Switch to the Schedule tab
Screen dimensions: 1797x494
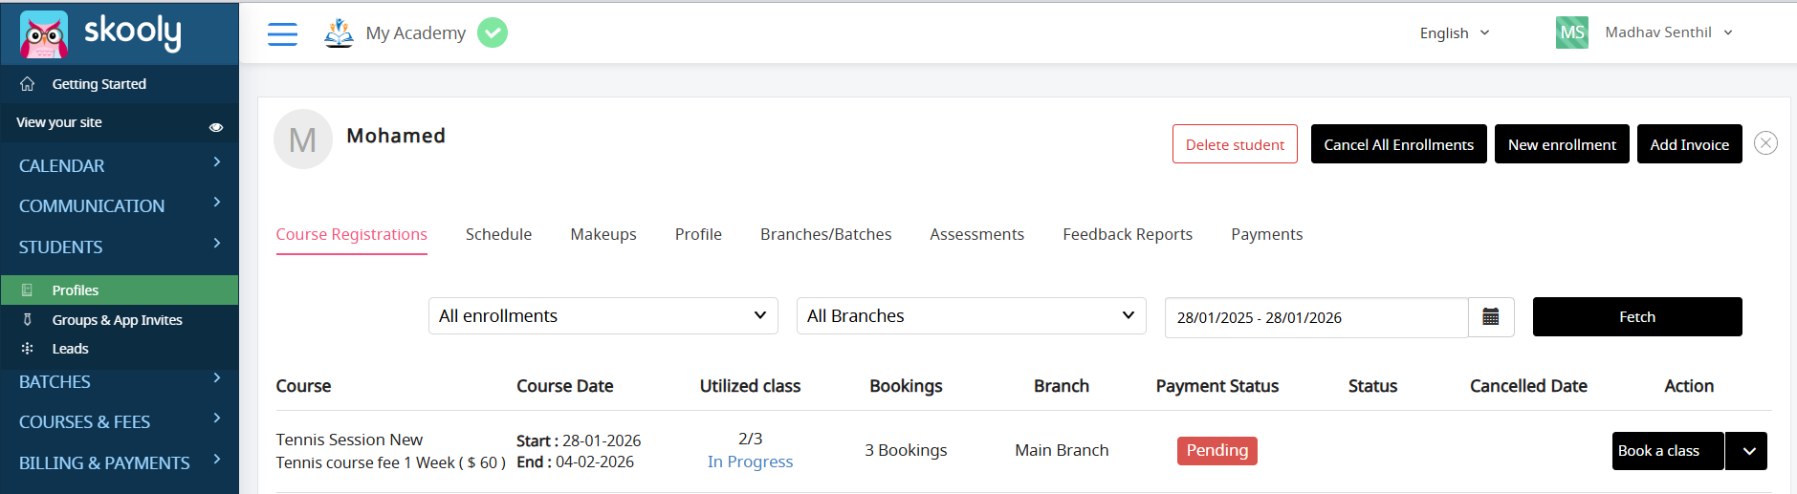click(x=498, y=234)
